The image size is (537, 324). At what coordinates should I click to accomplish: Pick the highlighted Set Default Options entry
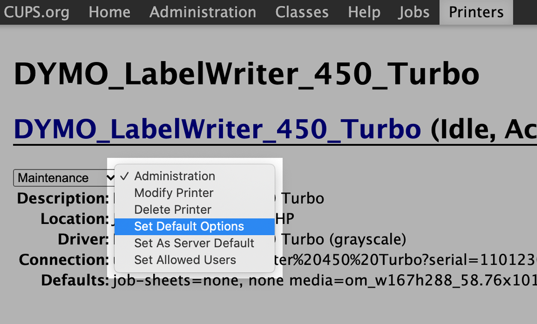click(189, 226)
